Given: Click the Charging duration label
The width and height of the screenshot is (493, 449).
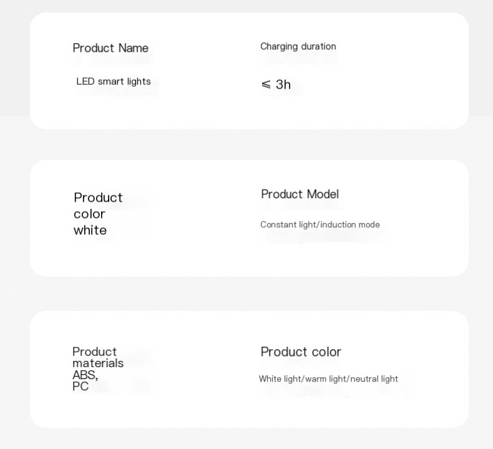Looking at the screenshot, I should coord(298,47).
